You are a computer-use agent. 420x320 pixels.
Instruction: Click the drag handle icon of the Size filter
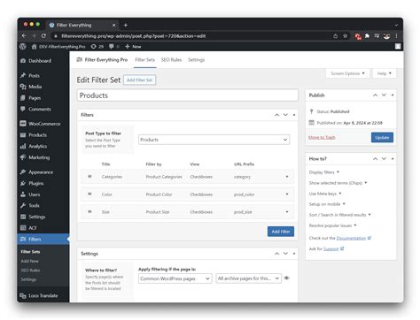tap(89, 212)
